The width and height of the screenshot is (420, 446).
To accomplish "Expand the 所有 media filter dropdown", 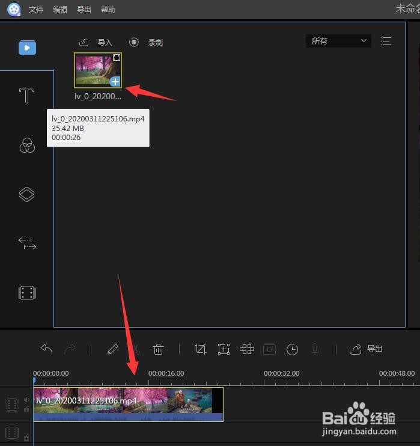I will pos(338,41).
